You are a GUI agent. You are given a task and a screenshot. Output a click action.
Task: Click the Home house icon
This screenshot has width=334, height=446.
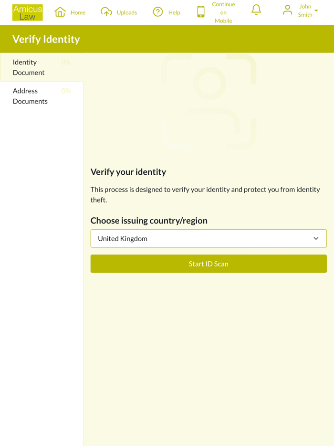[x=60, y=12]
